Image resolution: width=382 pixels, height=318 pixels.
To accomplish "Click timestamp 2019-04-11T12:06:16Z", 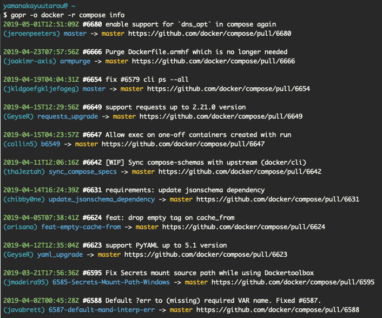I will click(x=41, y=163).
